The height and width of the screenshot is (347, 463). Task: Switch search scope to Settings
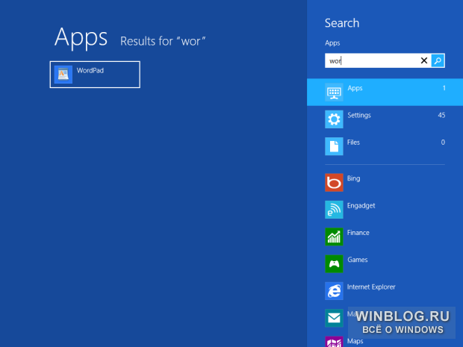[359, 116]
